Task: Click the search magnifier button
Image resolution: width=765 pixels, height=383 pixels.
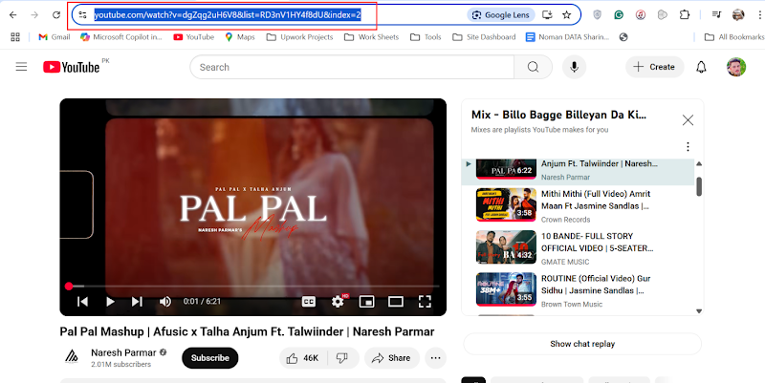Action: [x=534, y=67]
